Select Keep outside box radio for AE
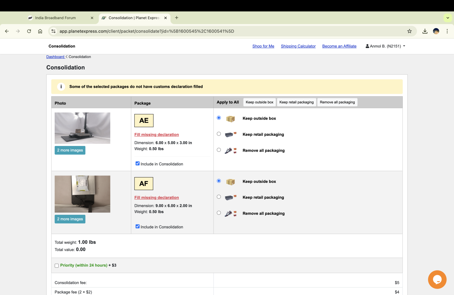This screenshot has width=454, height=295. click(219, 118)
